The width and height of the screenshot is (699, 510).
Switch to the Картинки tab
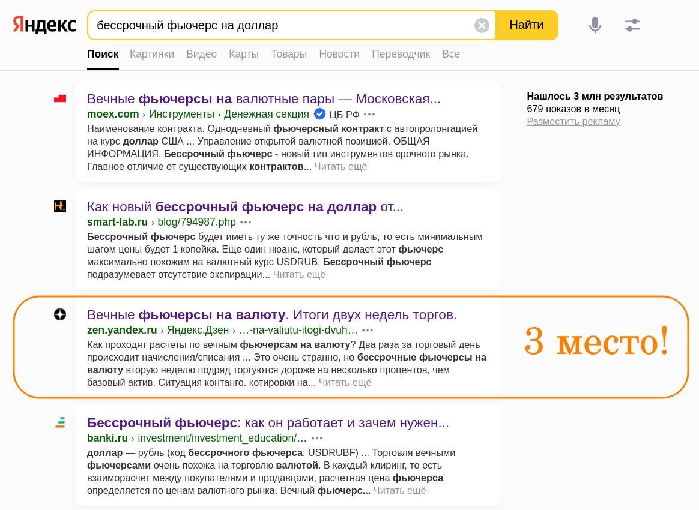point(152,54)
